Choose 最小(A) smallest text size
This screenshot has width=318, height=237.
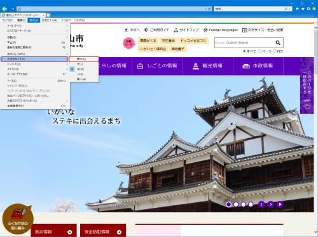coord(84,79)
